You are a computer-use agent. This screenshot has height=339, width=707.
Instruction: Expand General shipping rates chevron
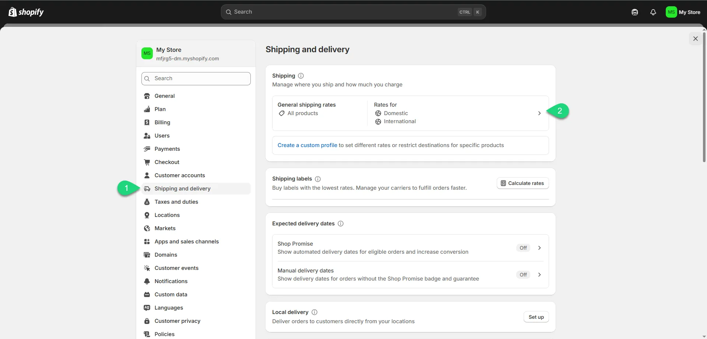[x=539, y=113]
